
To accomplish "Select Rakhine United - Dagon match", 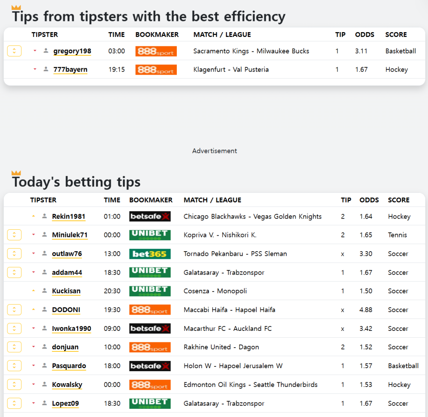I will click(221, 347).
